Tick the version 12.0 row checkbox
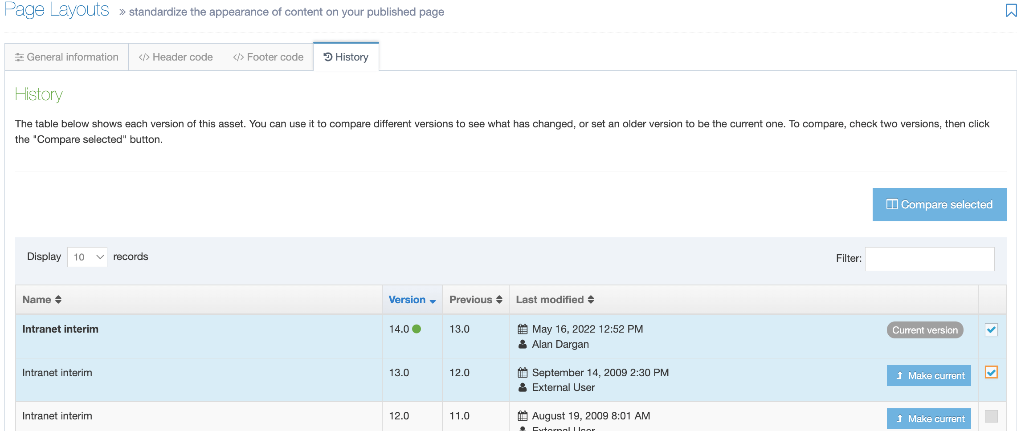Viewport: 1021px width, 431px height. pos(991,416)
